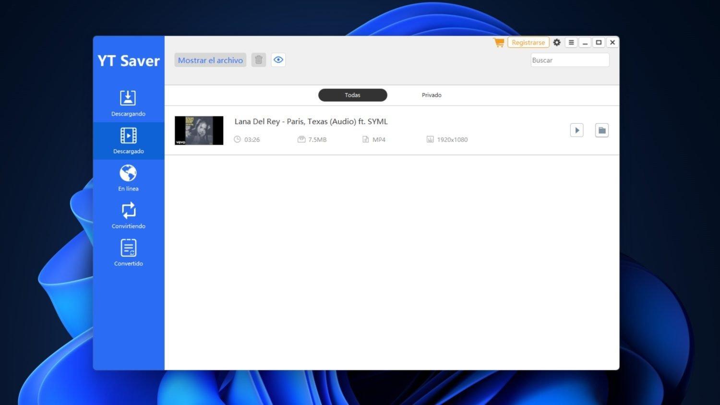The width and height of the screenshot is (720, 405).
Task: Open the Descargando section in sidebar
Action: (x=128, y=103)
